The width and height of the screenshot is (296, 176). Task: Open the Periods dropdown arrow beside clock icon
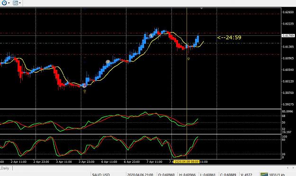pyautogui.click(x=9, y=3)
